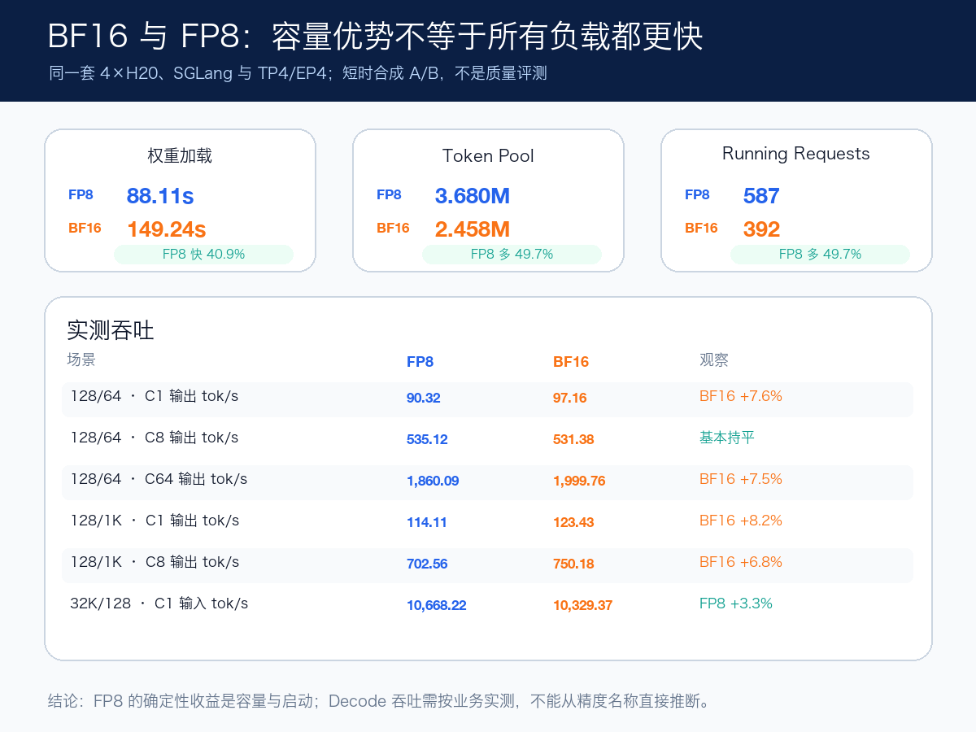Click the table's BF16 column header
Viewport: 976px width, 732px height.
571,362
